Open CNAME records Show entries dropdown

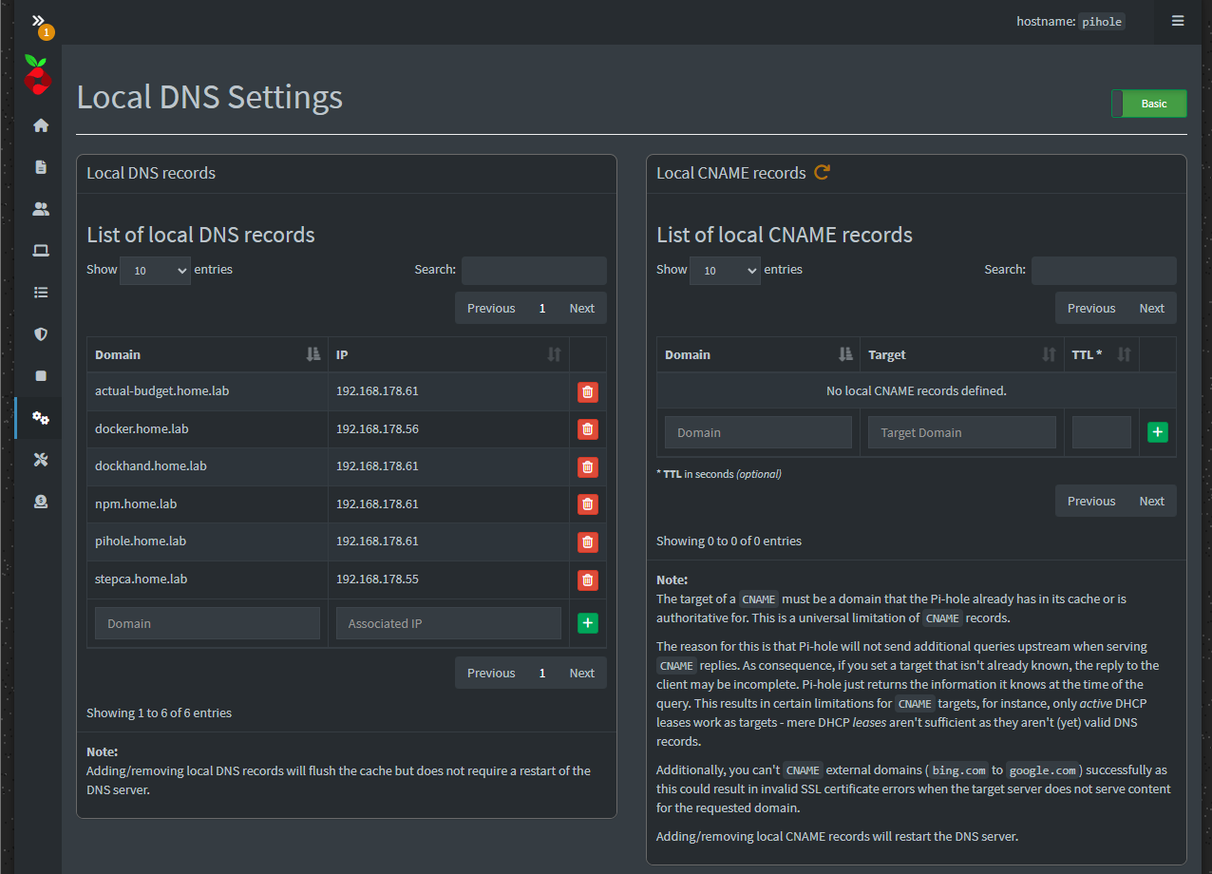[x=725, y=271]
